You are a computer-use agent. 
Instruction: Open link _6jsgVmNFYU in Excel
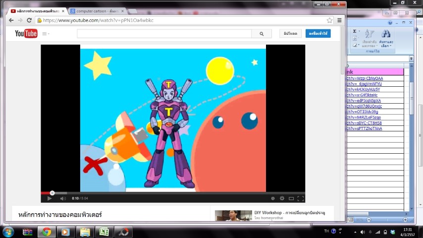[364, 84]
